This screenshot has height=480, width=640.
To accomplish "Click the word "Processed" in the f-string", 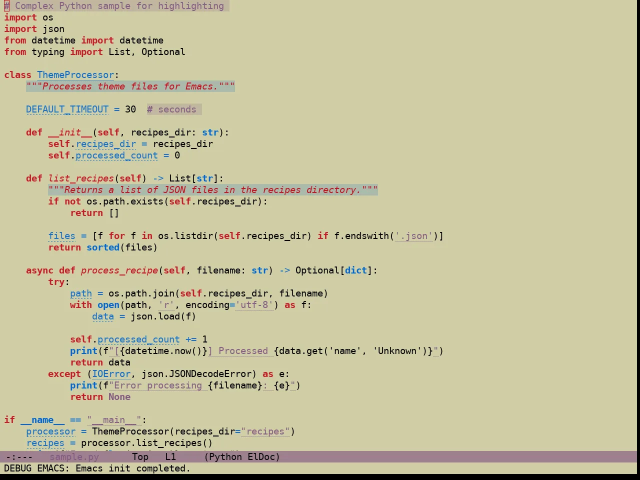I will click(243, 351).
